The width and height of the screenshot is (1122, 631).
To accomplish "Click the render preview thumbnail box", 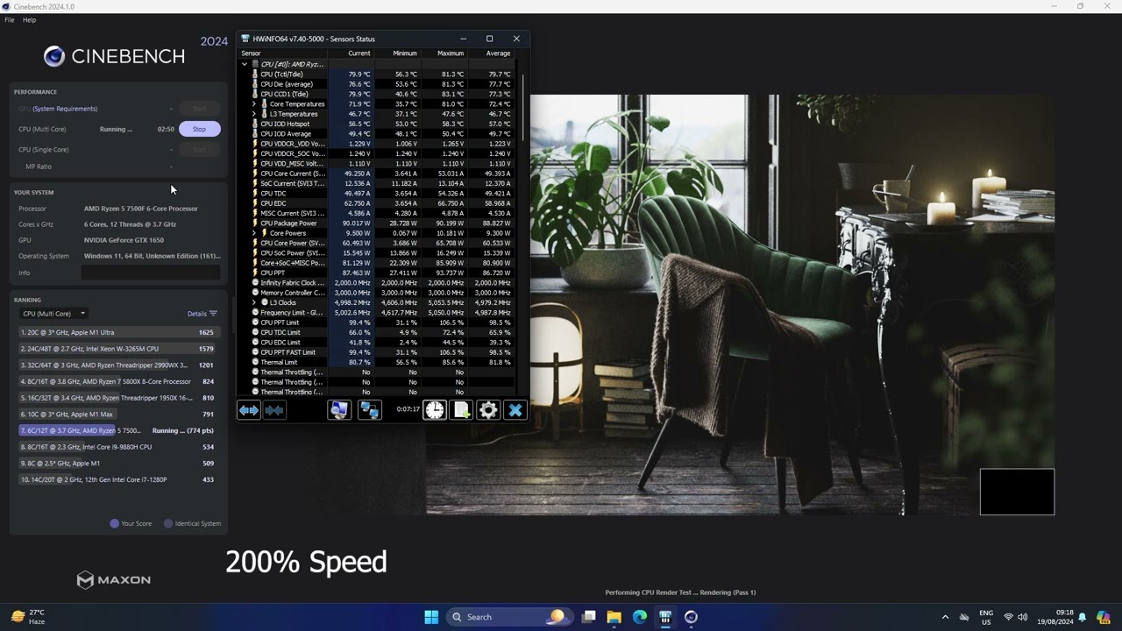I will (1017, 492).
